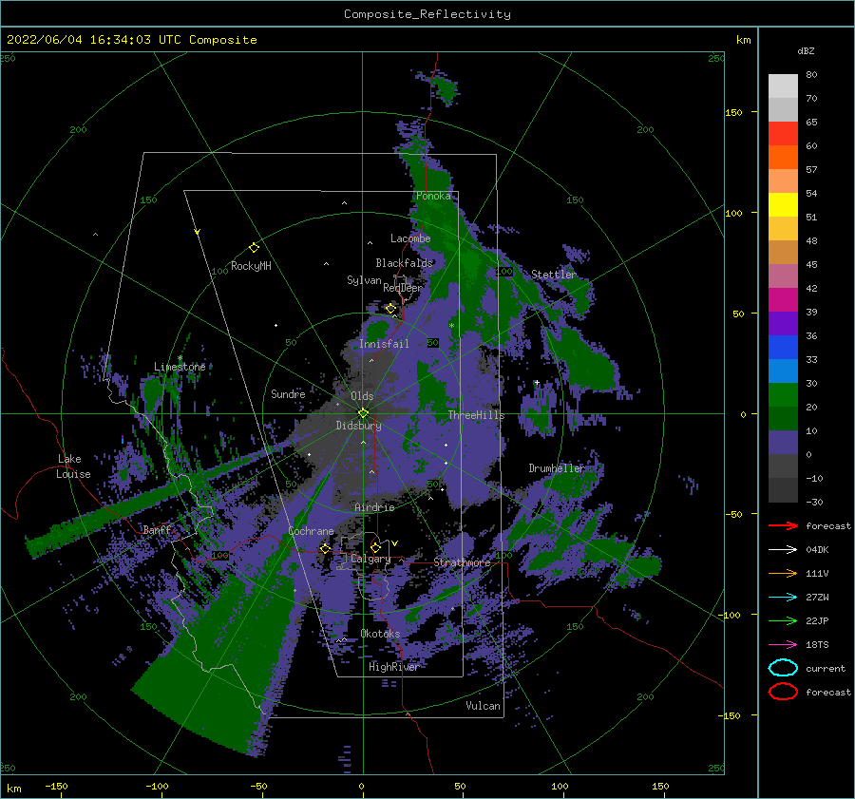Pick the bright yellow swatch in dBZ scale

coord(783,205)
